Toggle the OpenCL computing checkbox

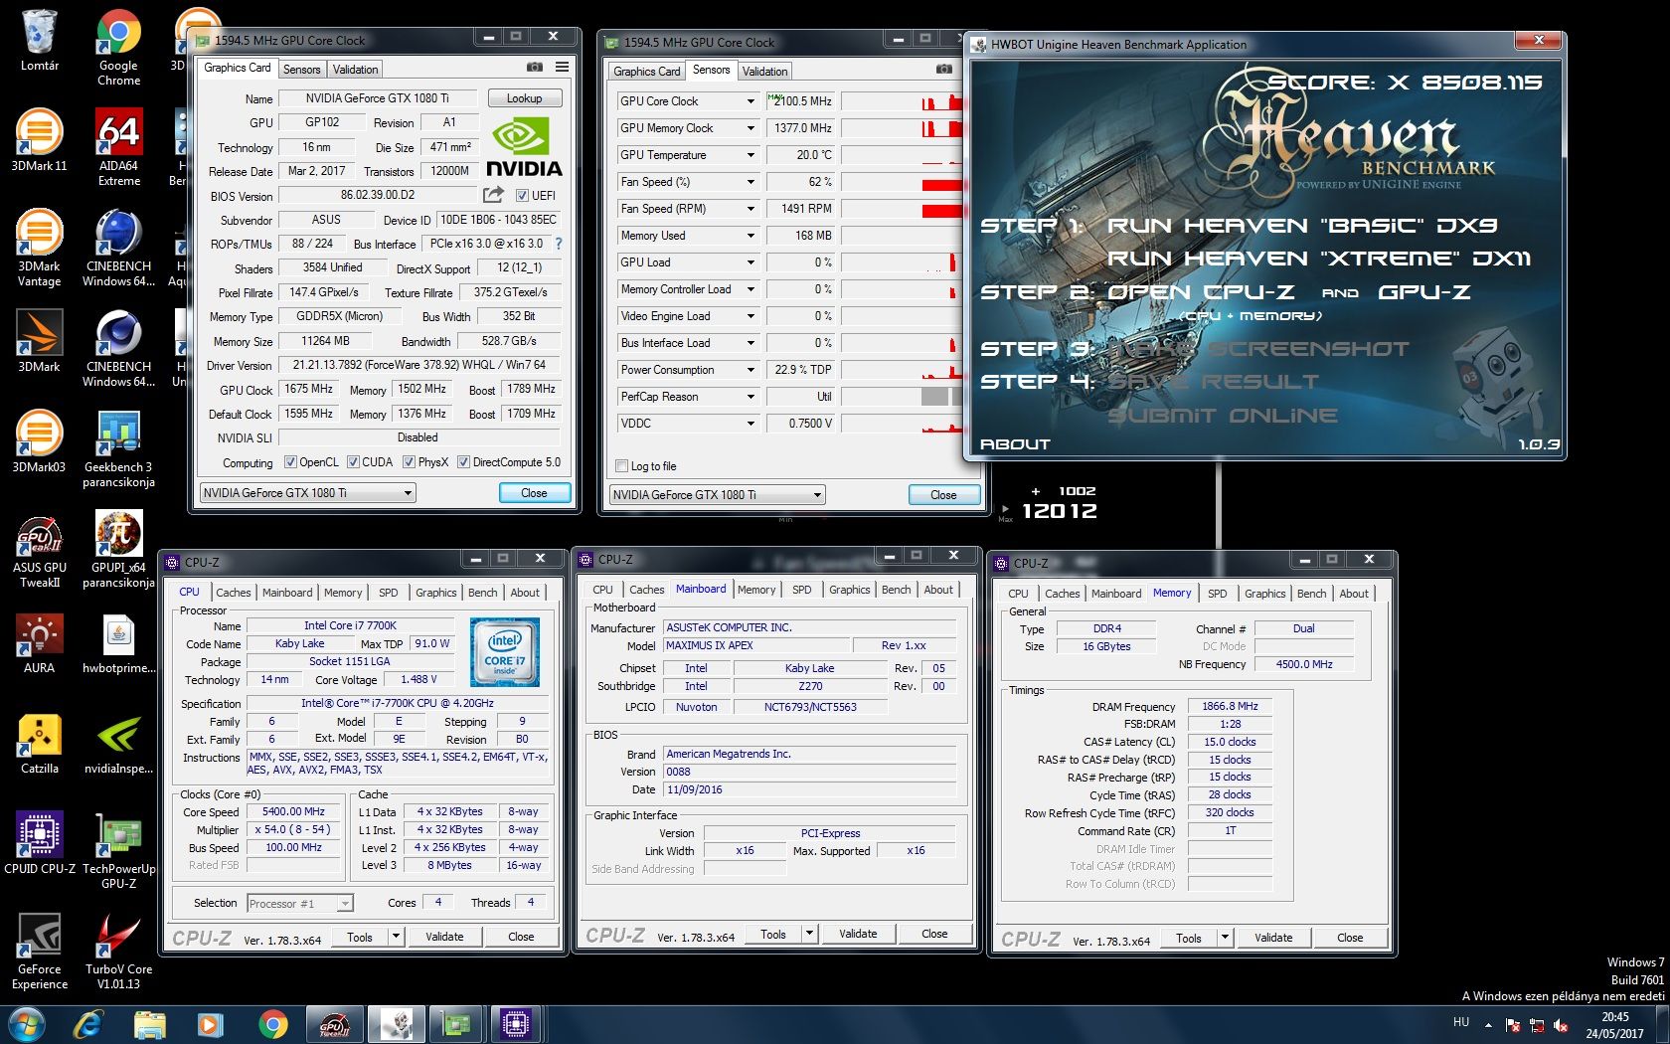[290, 462]
